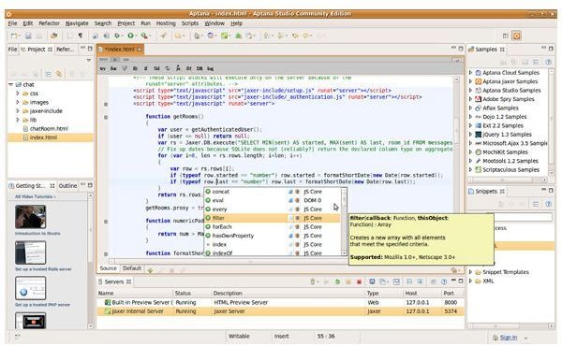
Task: Expand the jaxer-include folder
Action: (17, 111)
